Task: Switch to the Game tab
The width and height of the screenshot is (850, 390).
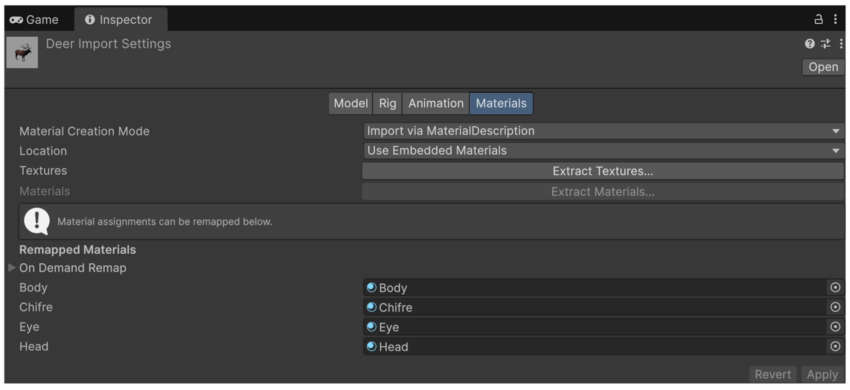Action: pyautogui.click(x=35, y=20)
